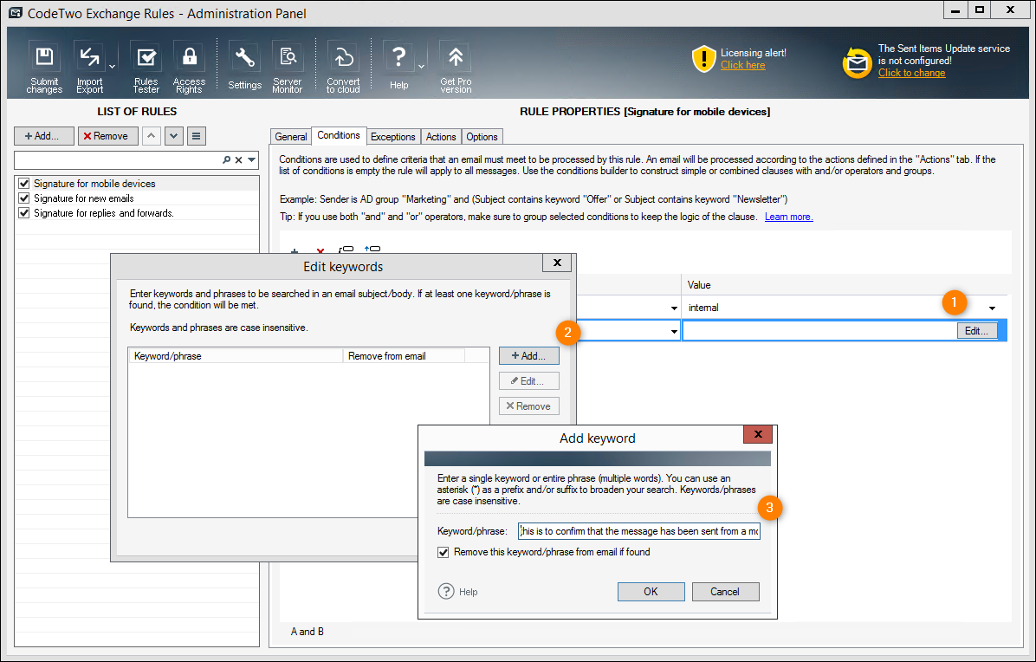Image resolution: width=1036 pixels, height=662 pixels.
Task: Click the Add... button in List of Rules
Action: point(43,136)
